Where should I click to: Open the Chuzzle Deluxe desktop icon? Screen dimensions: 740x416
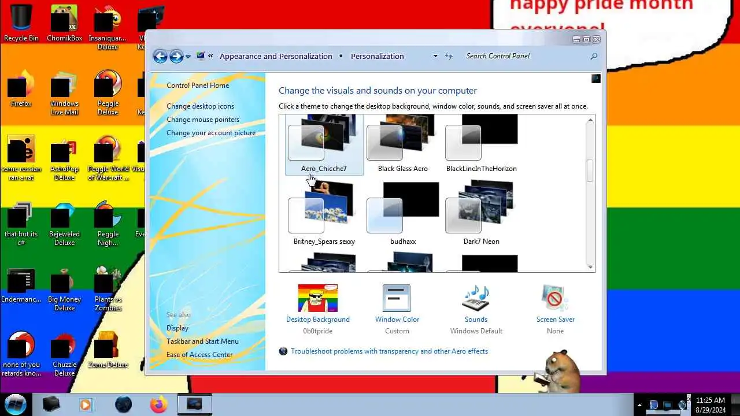pos(64,354)
